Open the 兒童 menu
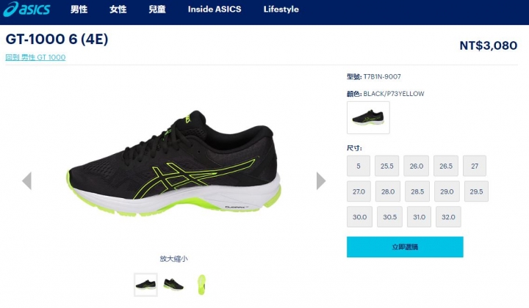Viewport: 529px width, 308px height. 157,10
